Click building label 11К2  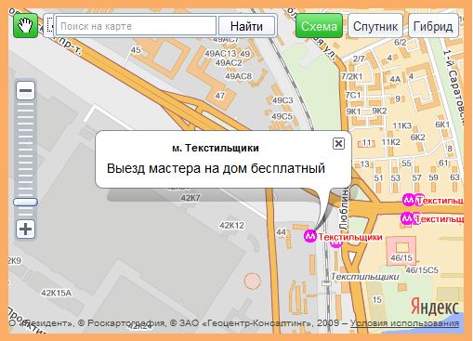tap(391, 142)
